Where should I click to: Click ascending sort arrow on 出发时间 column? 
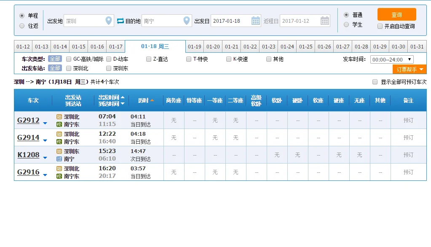[x=122, y=97]
